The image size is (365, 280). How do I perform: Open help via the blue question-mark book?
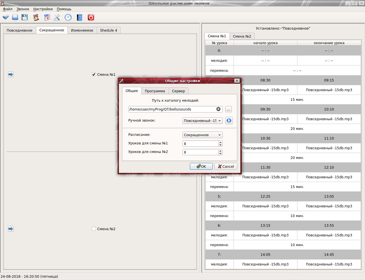point(80,17)
